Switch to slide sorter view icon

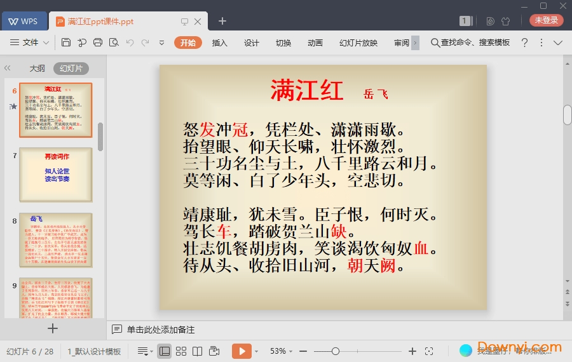pyautogui.click(x=181, y=351)
